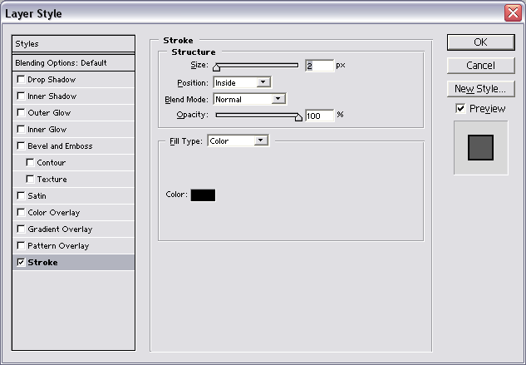Tick the Outer Glow checkbox

(x=21, y=112)
